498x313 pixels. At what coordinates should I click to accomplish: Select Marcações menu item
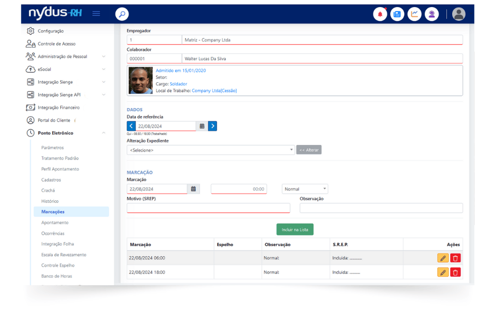coord(71,212)
